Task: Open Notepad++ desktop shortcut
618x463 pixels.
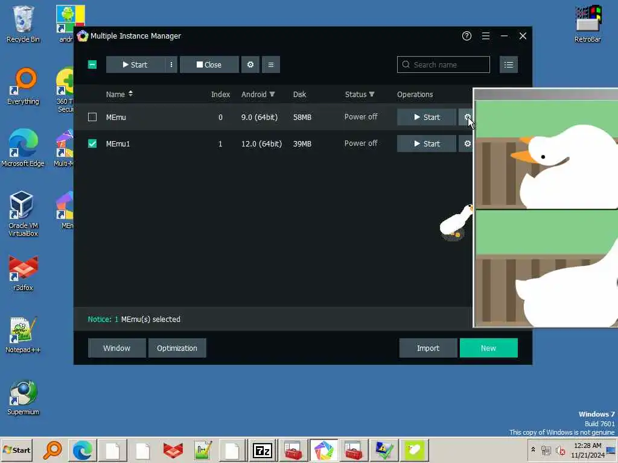Action: coord(23,335)
